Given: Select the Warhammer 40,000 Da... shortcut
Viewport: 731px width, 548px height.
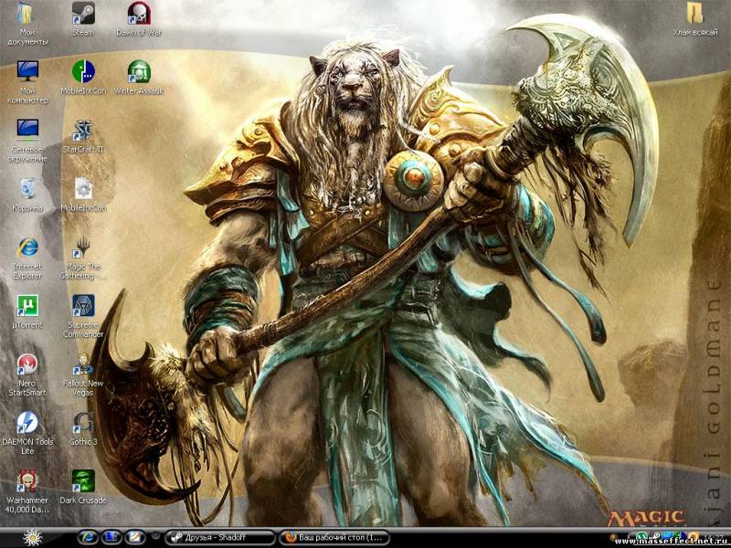Looking at the screenshot, I should tap(27, 481).
